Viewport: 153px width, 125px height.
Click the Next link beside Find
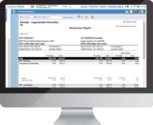[x=71, y=17]
